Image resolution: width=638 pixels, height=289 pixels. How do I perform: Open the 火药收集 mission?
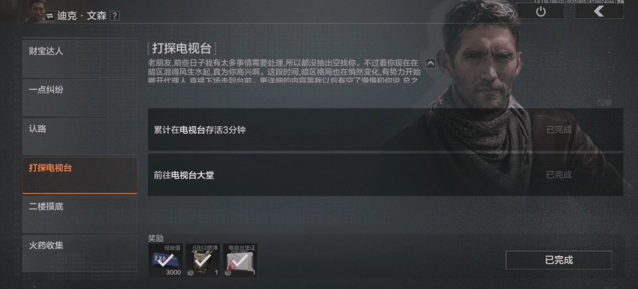[x=80, y=253]
